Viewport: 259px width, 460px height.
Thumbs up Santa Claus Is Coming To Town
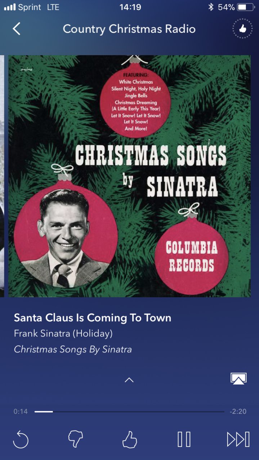pyautogui.click(x=129, y=439)
